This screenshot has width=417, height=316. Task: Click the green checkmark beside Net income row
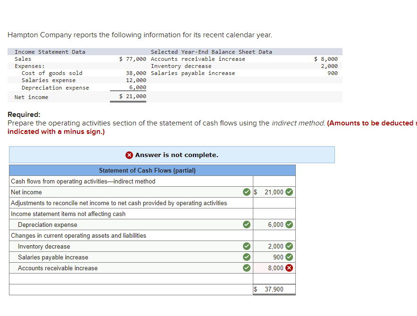[246, 192]
